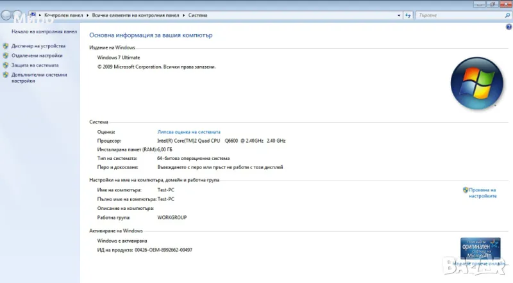Click the Control Panel icon in the address bar
The width and height of the screenshot is (513, 283).
pyautogui.click(x=33, y=14)
